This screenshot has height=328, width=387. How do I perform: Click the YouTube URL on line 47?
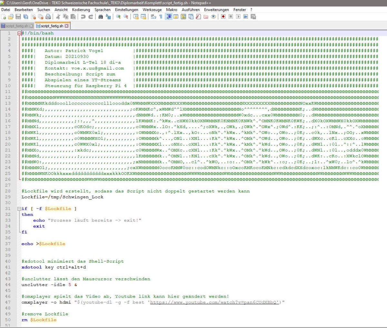point(213,303)
